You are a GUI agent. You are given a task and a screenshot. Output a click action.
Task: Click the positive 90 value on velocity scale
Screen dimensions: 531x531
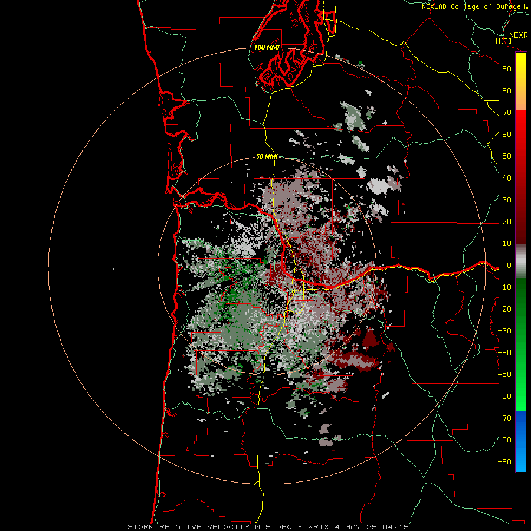coord(507,69)
